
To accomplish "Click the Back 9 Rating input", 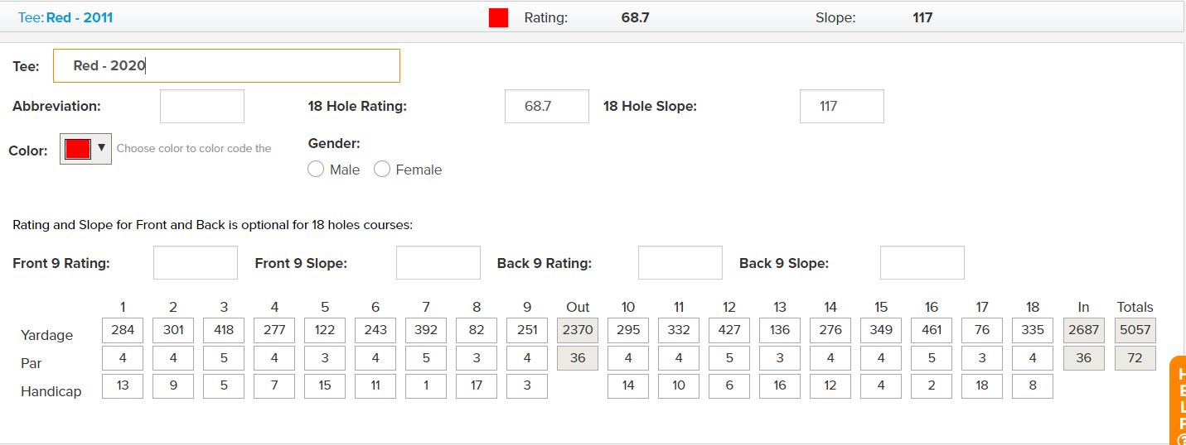I will [x=680, y=262].
